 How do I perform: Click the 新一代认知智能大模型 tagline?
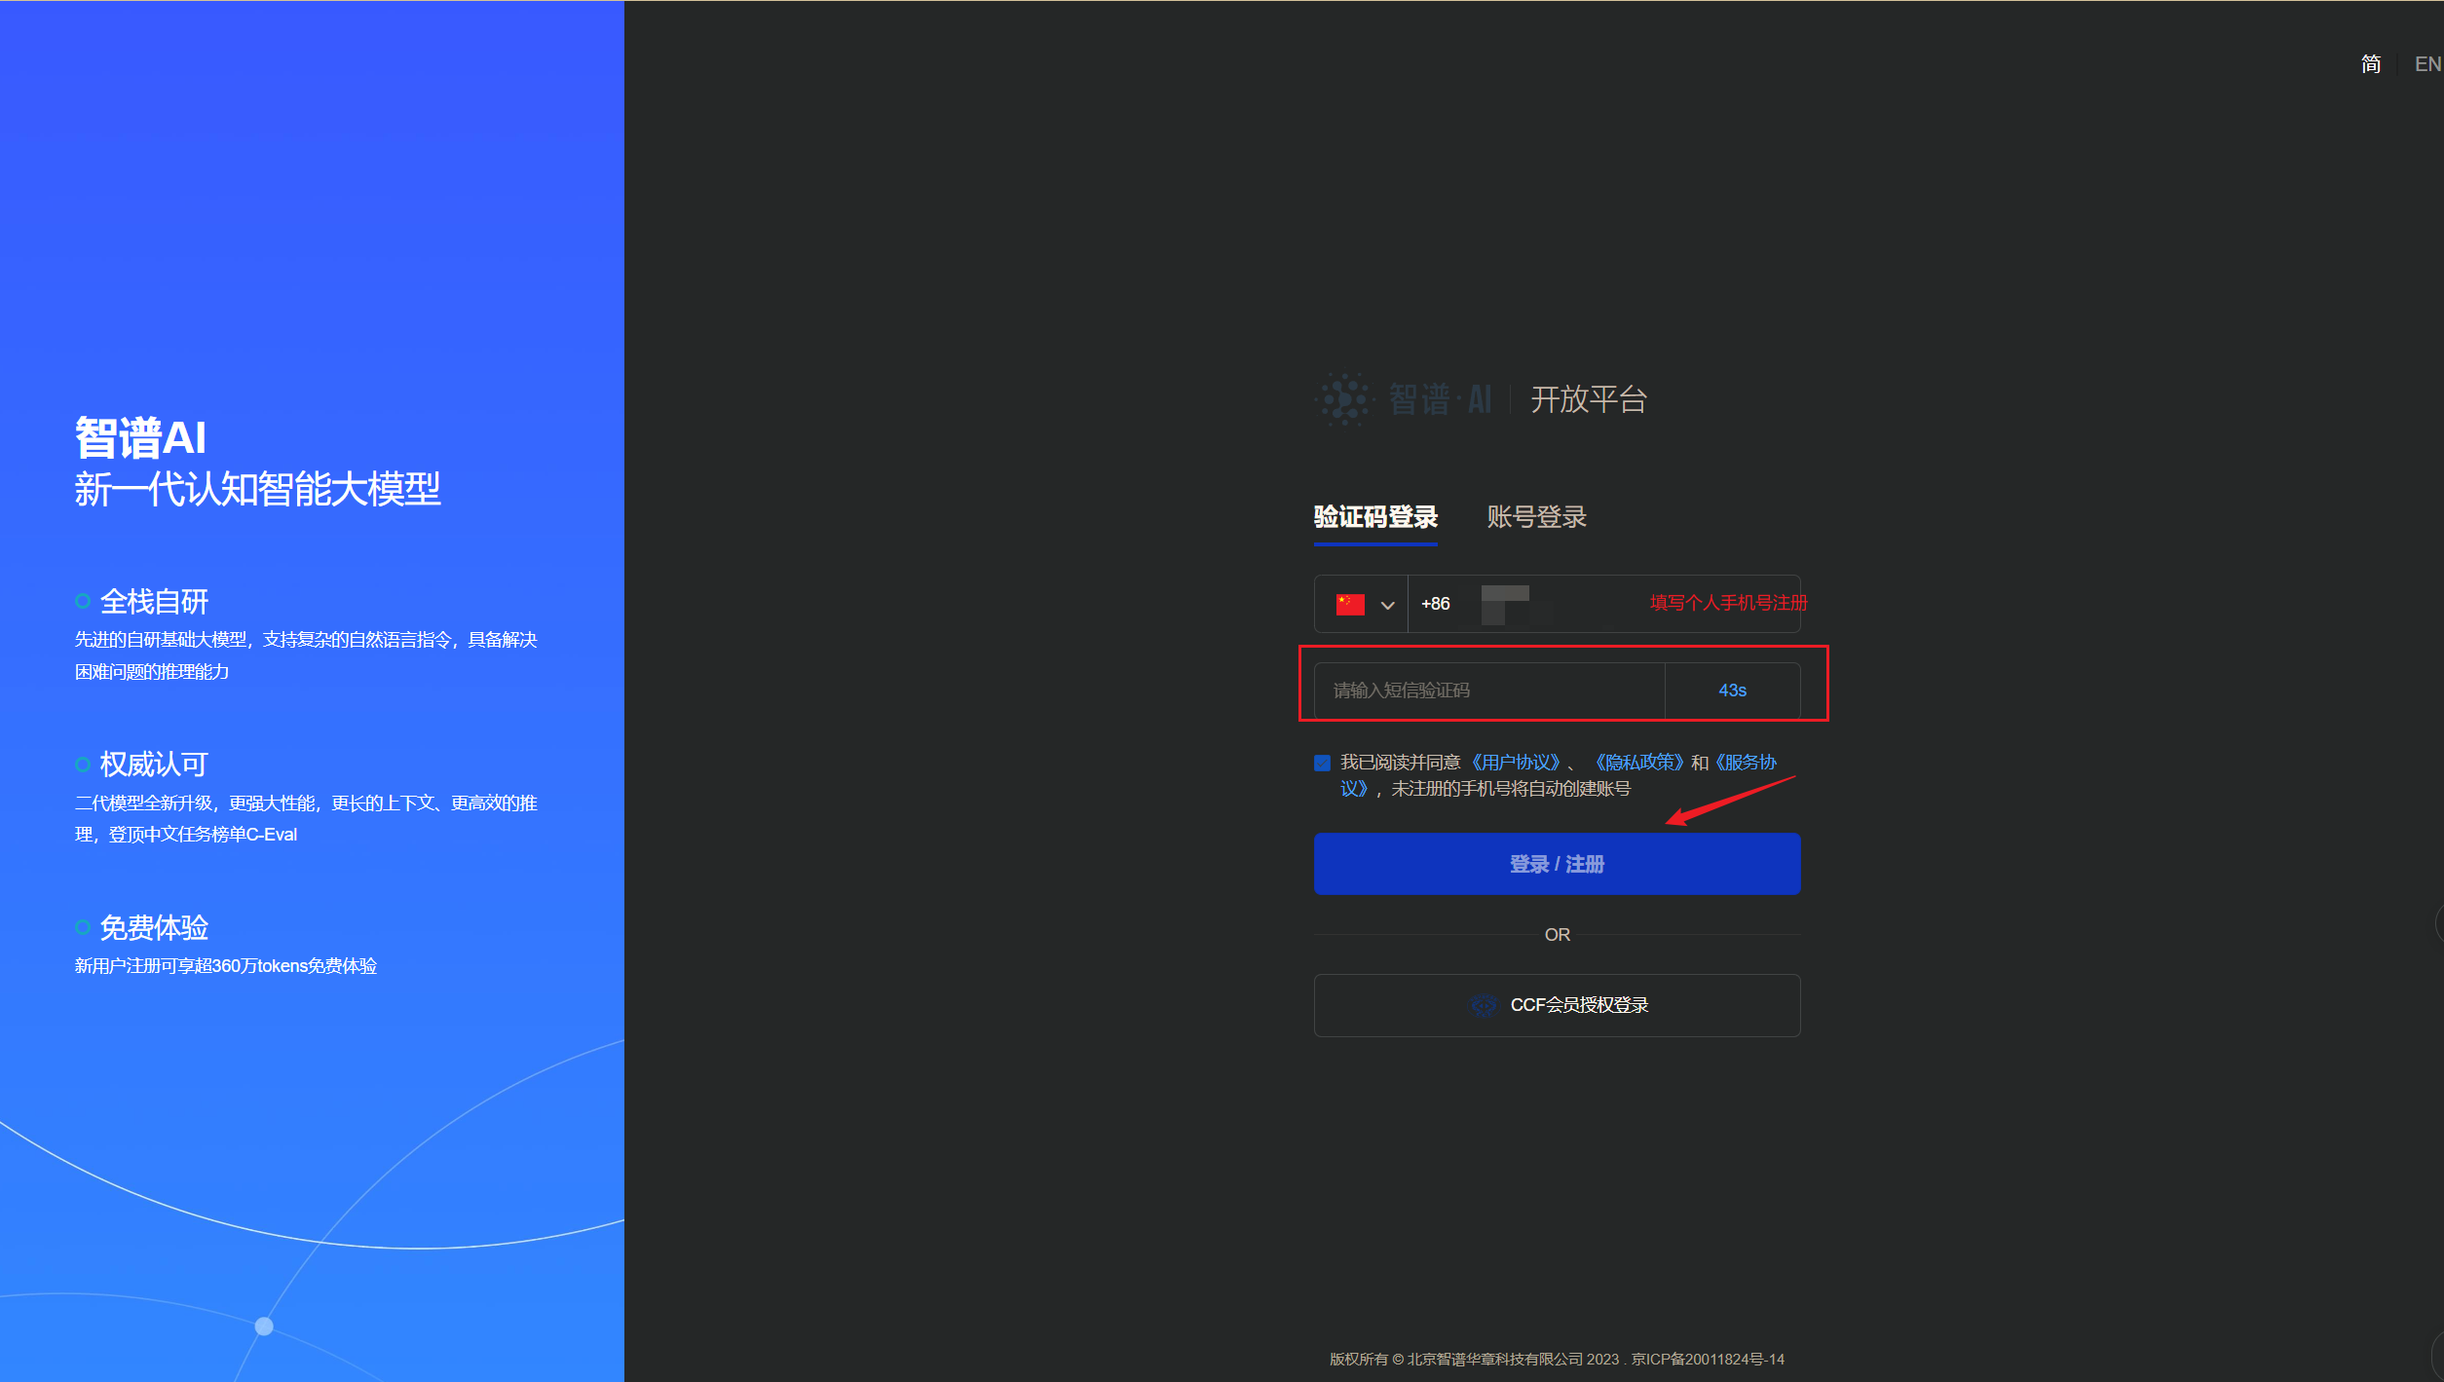[x=258, y=489]
